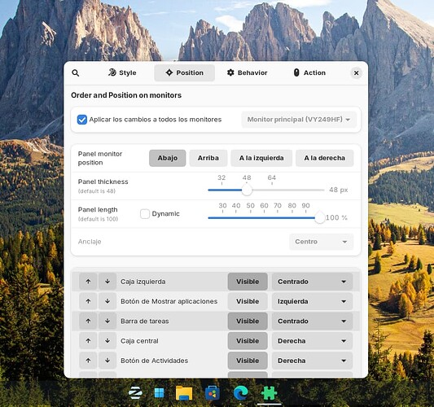This screenshot has width=434, height=407.
Task: Move Caja central down
Action: tap(107, 340)
